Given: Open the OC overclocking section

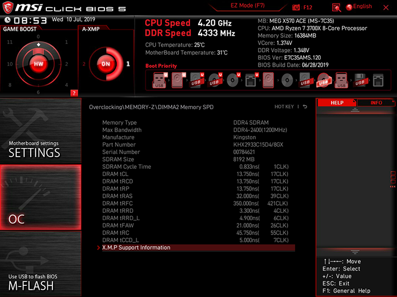Looking at the screenshot, I should click(x=41, y=197).
